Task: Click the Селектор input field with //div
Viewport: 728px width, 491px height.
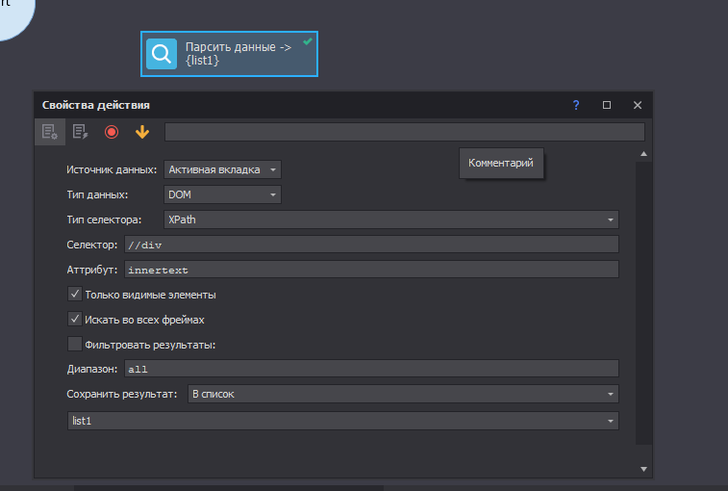Action: [370, 245]
